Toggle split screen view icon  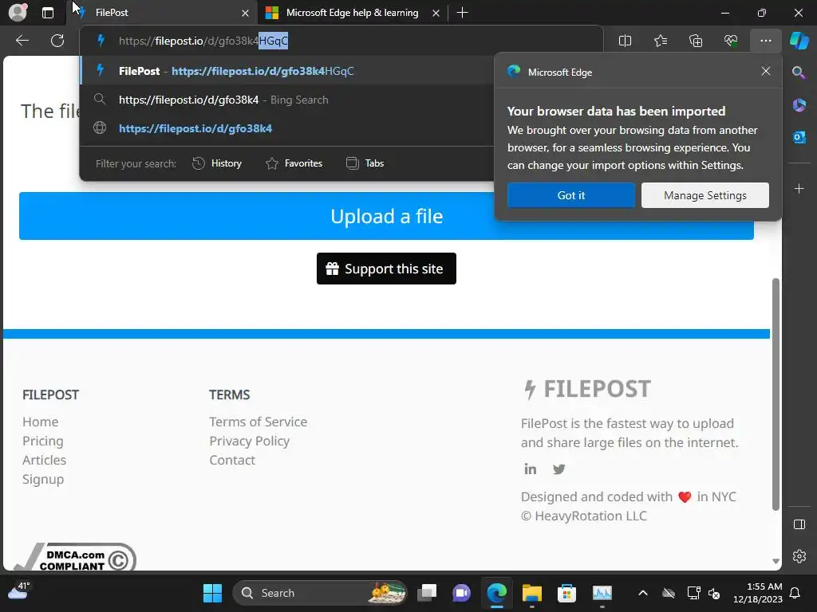[x=625, y=41]
